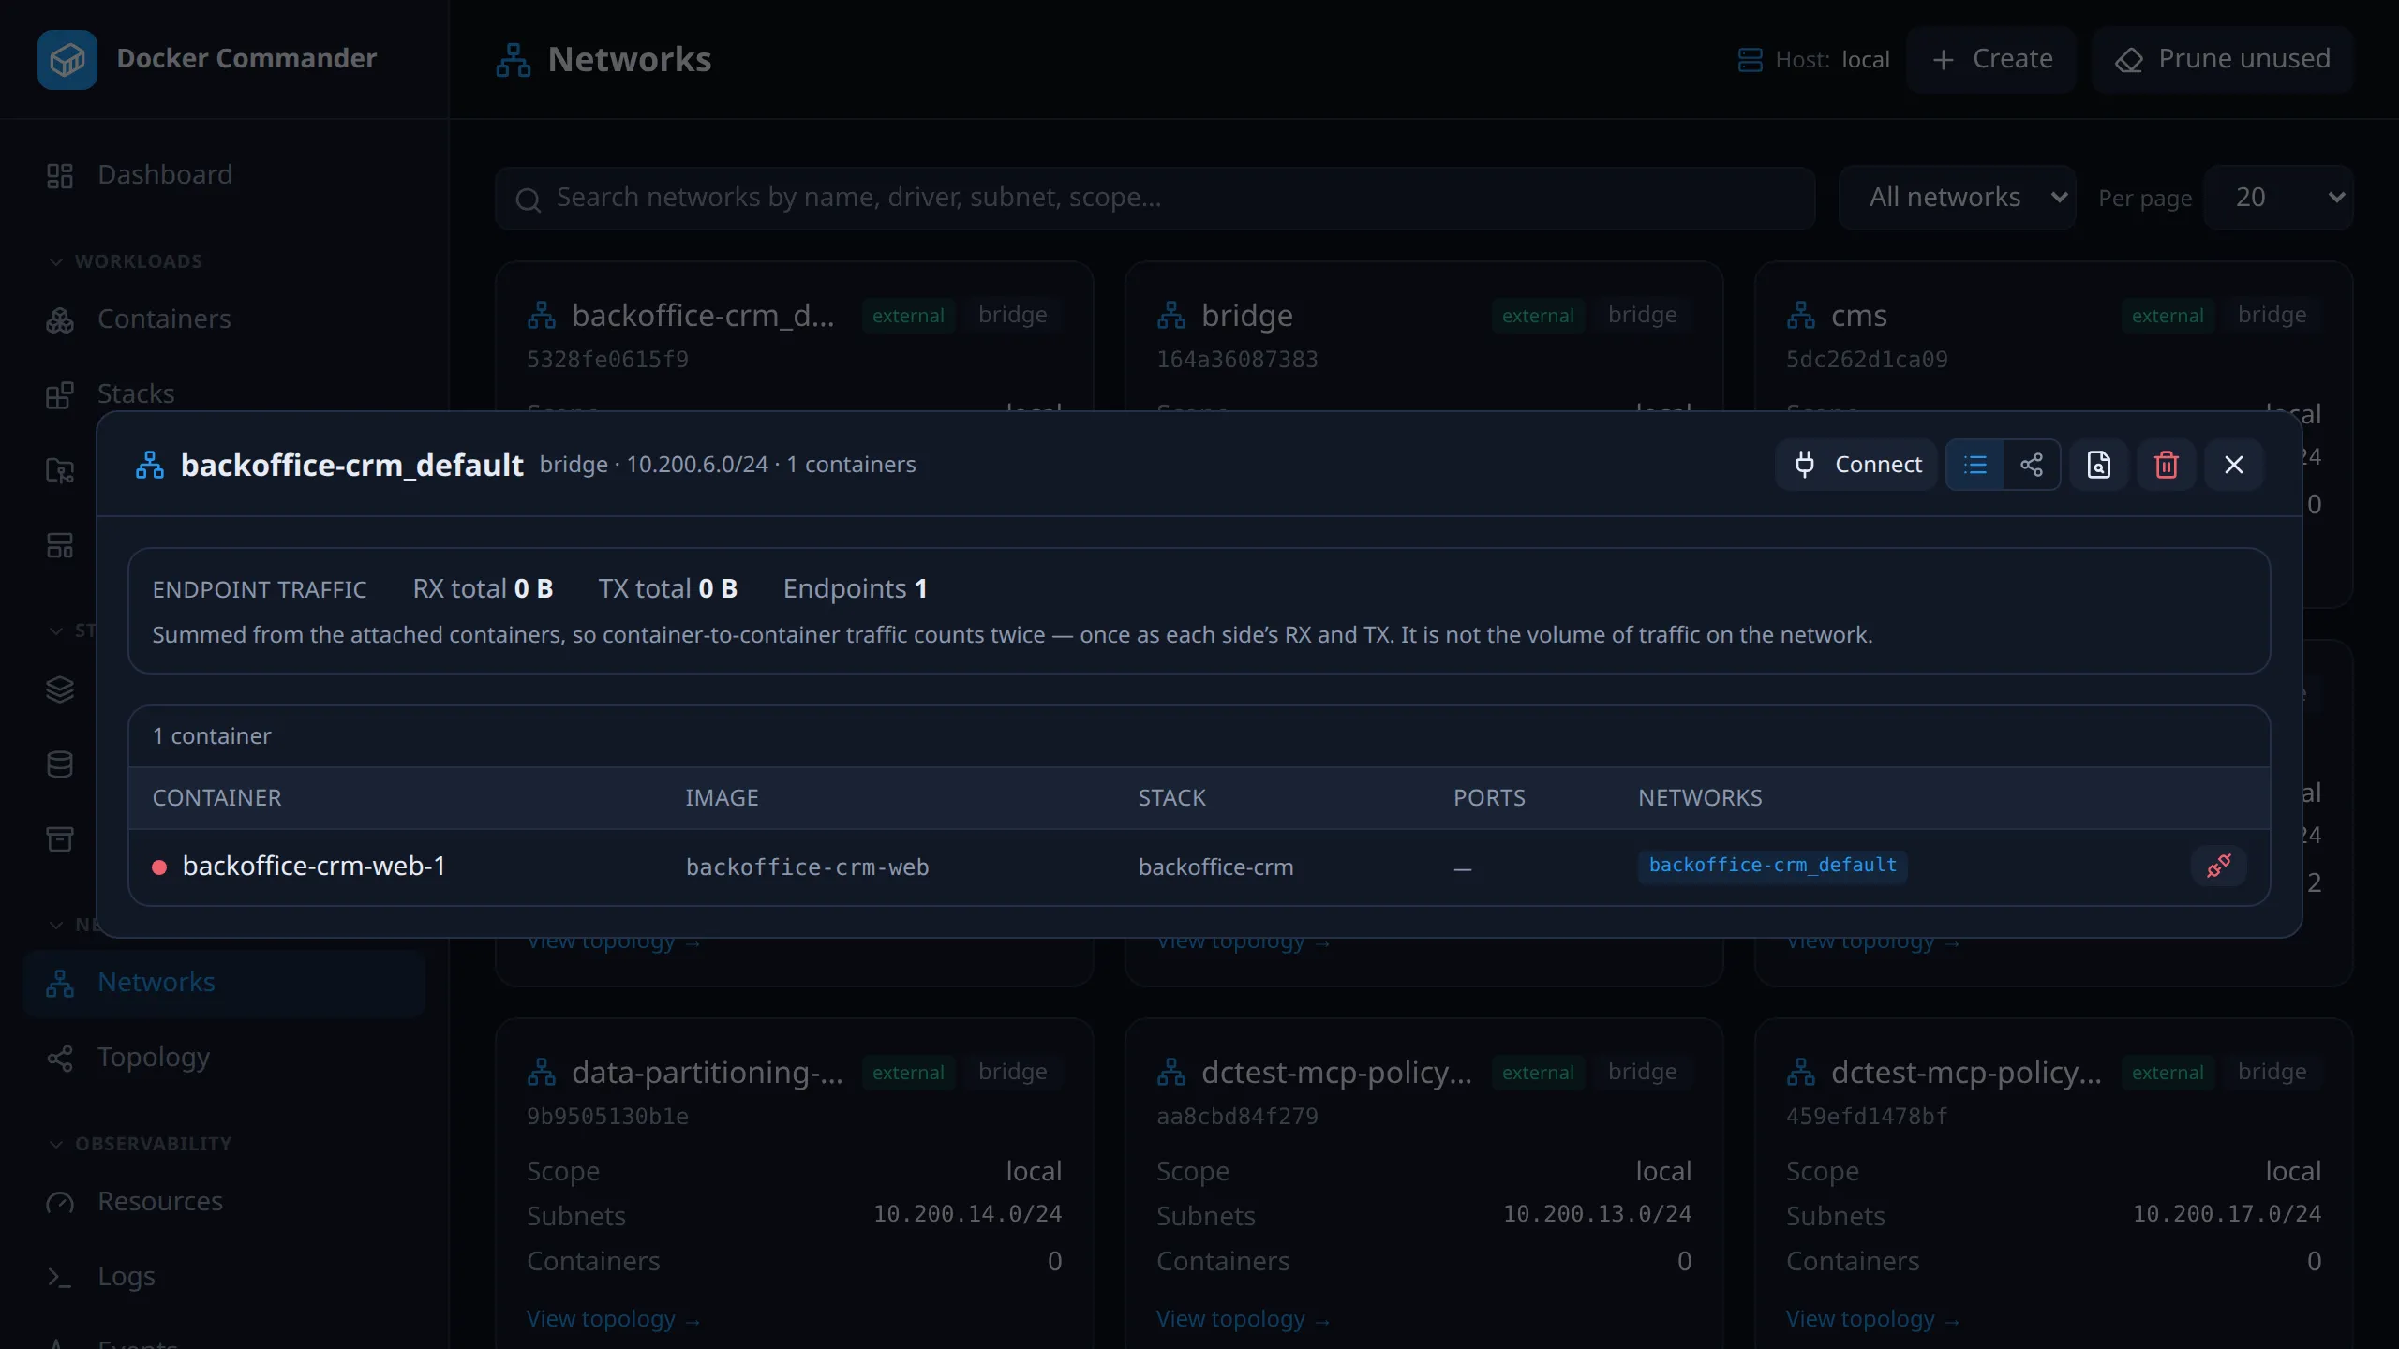The height and width of the screenshot is (1349, 2399).
Task: Click the Logs terminal prompt icon
Action: [60, 1278]
